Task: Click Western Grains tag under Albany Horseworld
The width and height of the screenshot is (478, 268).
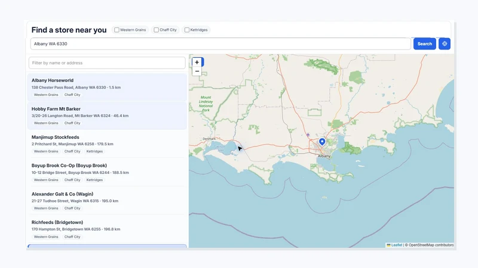Action: [46, 95]
